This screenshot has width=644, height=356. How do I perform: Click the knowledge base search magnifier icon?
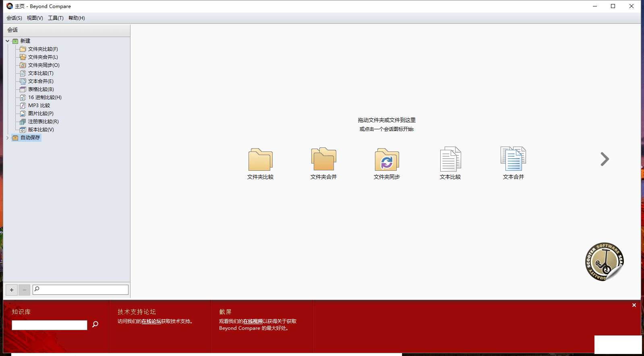pyautogui.click(x=95, y=324)
